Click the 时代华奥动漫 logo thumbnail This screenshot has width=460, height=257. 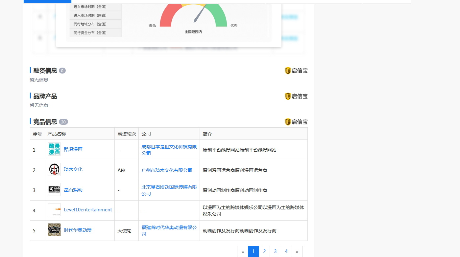(x=54, y=230)
